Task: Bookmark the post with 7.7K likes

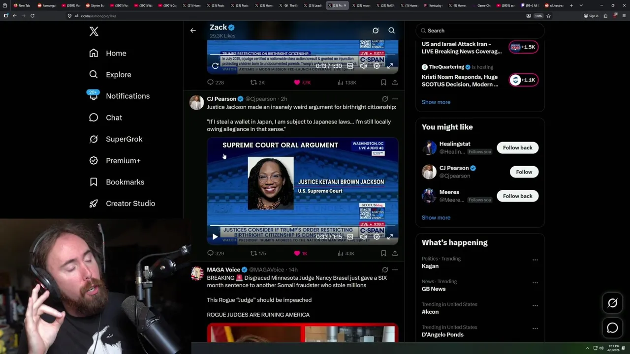Action: tap(383, 83)
